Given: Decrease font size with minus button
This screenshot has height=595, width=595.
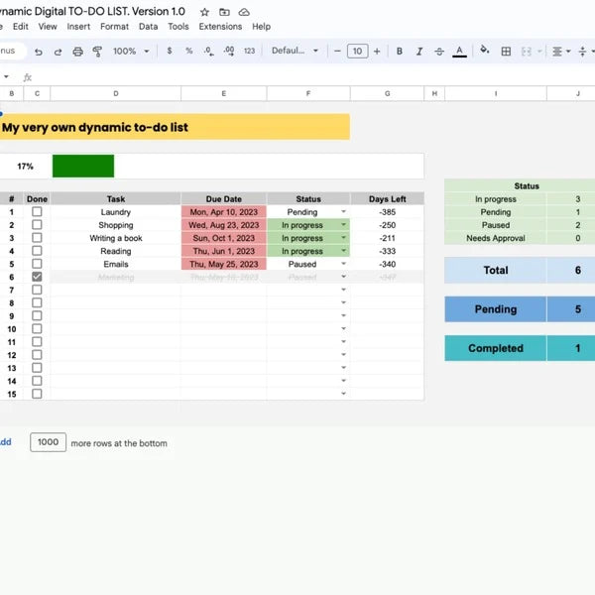Looking at the screenshot, I should (337, 51).
